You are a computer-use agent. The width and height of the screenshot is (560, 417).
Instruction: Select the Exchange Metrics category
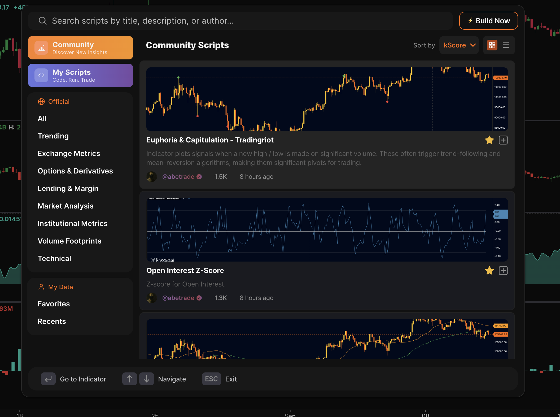(x=69, y=153)
